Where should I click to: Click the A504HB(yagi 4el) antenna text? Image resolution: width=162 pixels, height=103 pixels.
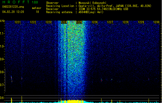(x=91, y=12)
